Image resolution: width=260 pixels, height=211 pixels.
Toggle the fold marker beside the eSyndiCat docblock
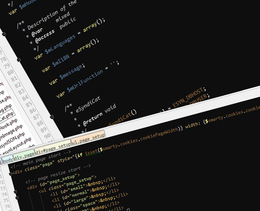click(x=52, y=117)
